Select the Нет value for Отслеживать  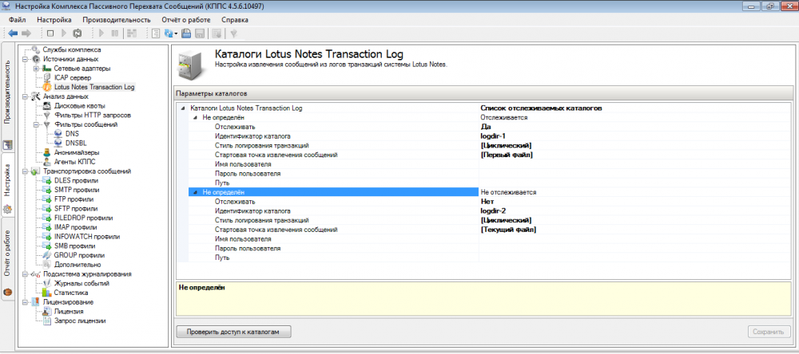486,202
